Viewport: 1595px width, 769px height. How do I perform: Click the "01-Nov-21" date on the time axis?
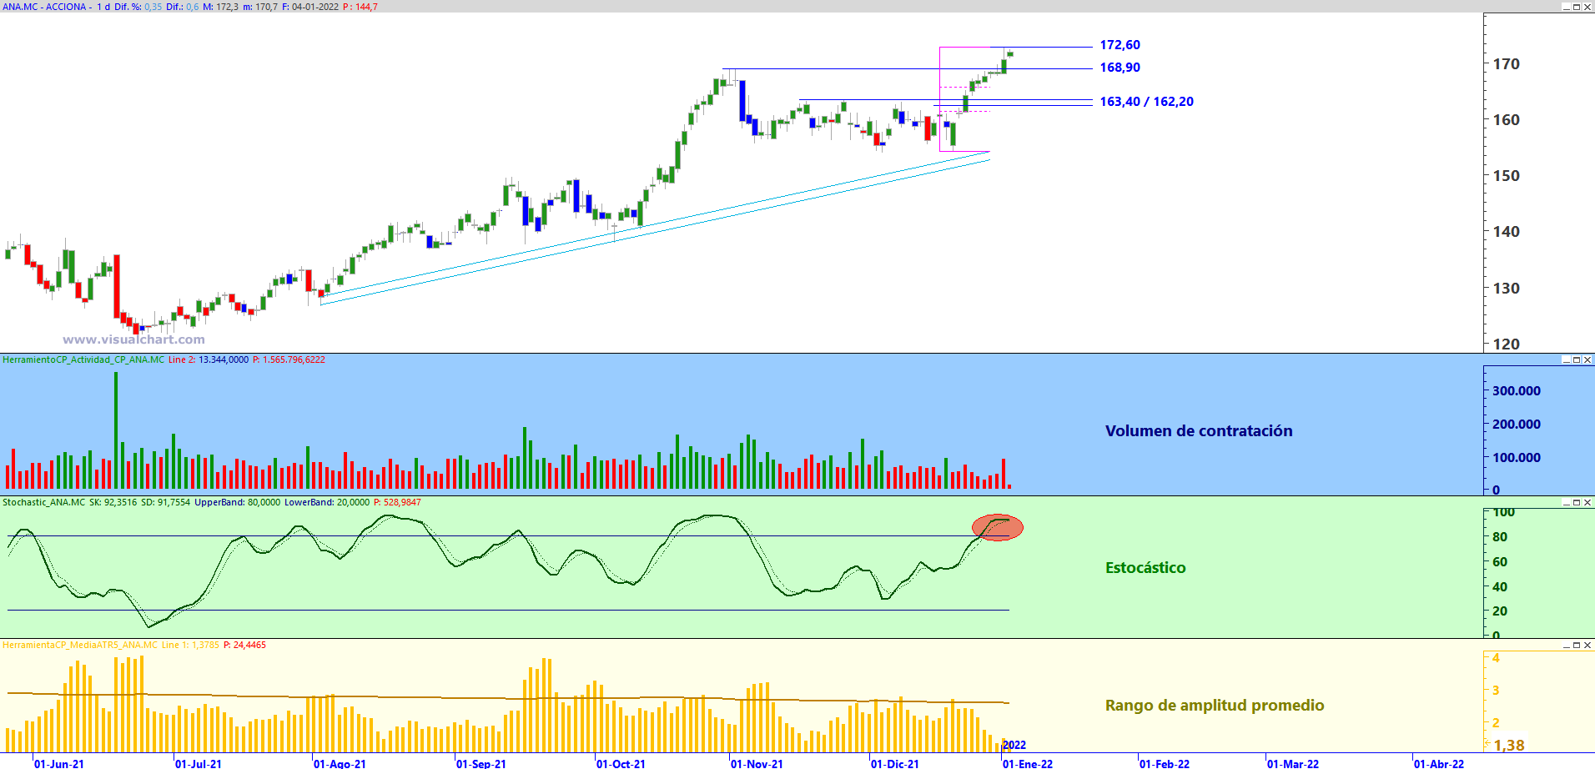click(757, 764)
